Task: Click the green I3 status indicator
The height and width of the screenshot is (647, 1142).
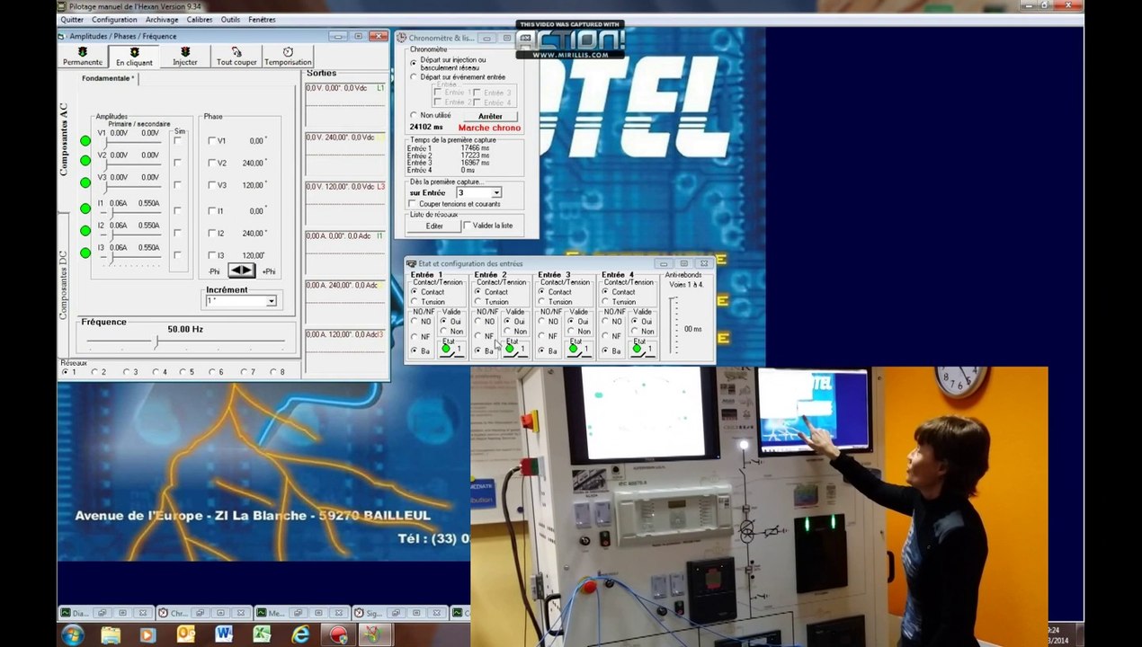Action: coord(85,253)
